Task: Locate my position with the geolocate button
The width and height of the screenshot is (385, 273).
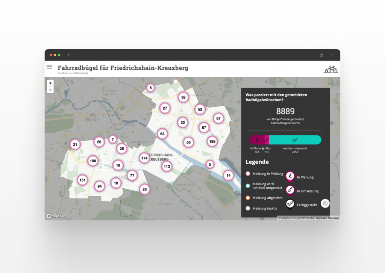Action: (x=325, y=203)
